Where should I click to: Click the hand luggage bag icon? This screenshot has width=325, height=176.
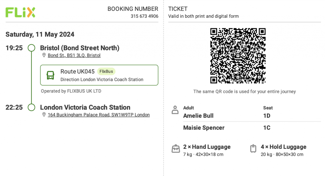pos(176,149)
